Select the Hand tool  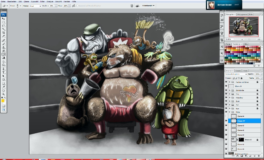click(x=4, y=90)
